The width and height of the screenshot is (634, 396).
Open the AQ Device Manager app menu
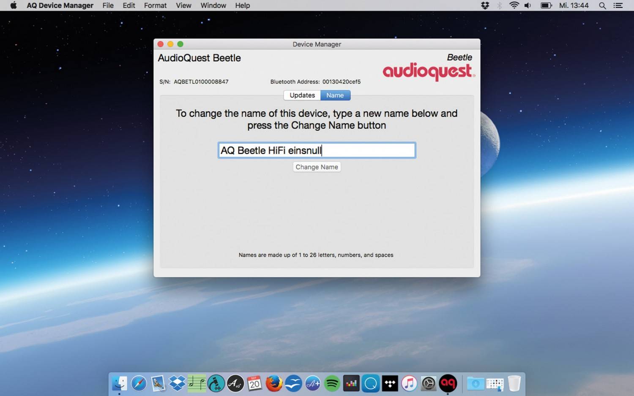pyautogui.click(x=60, y=5)
